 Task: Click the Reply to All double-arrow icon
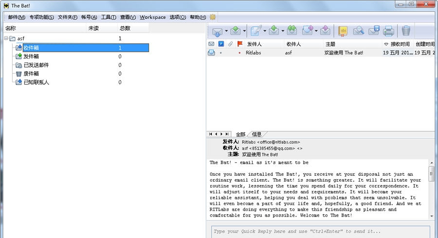click(292, 31)
